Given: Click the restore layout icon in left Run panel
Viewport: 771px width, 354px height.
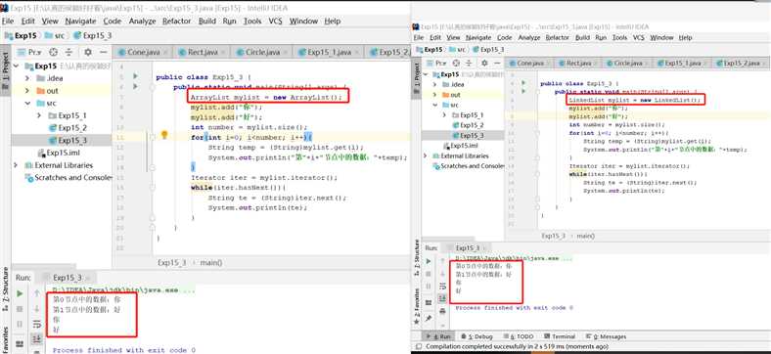Looking at the screenshot, I should [x=20, y=343].
